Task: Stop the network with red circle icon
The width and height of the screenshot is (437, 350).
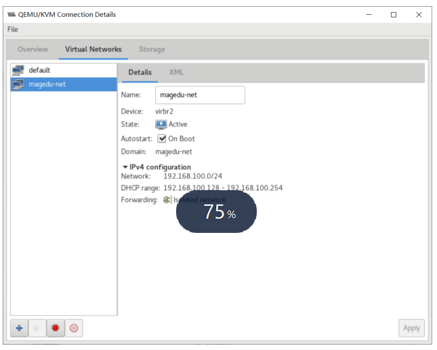Action: tap(56, 328)
